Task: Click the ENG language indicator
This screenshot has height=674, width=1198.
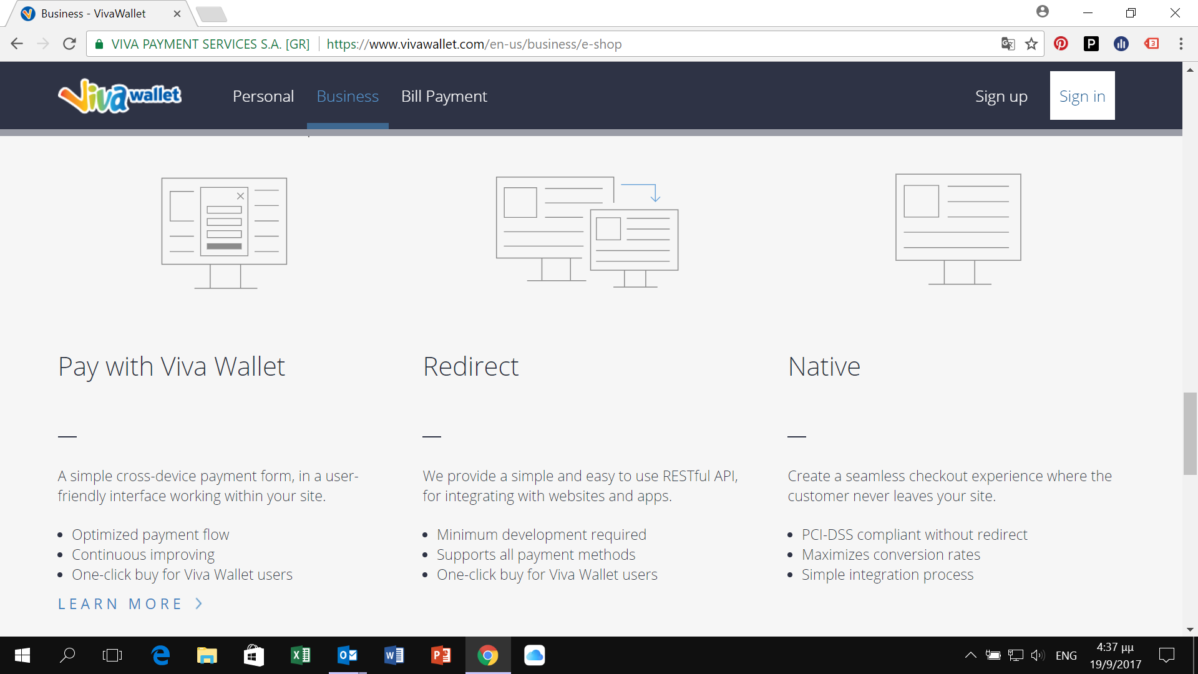Action: coord(1066,655)
